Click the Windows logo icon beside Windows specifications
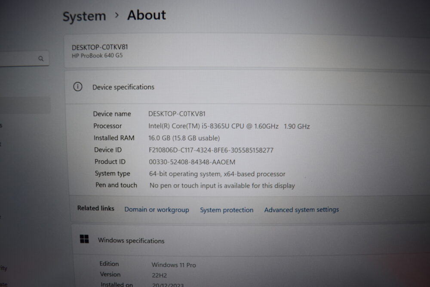 pyautogui.click(x=84, y=239)
